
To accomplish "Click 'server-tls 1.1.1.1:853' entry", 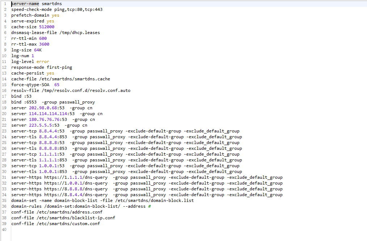I will [x=39, y=160].
